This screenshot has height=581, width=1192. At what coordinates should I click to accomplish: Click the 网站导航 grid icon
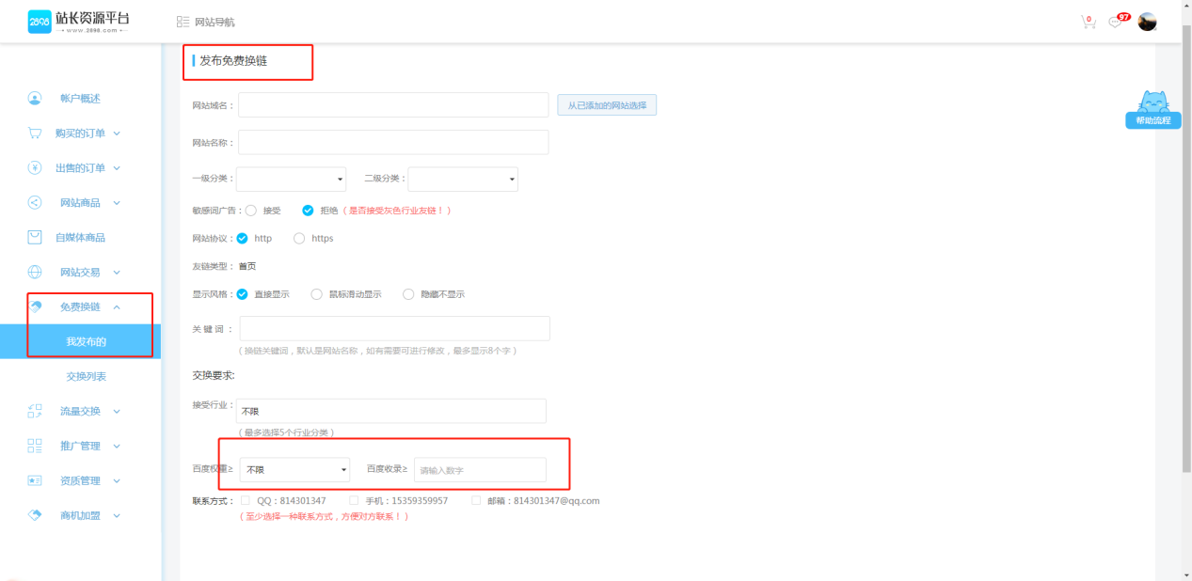click(x=183, y=22)
